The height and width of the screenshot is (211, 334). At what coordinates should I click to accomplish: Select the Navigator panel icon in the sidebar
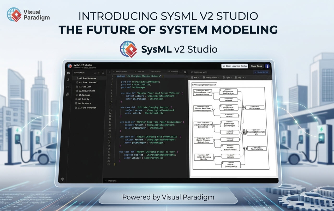68,72
